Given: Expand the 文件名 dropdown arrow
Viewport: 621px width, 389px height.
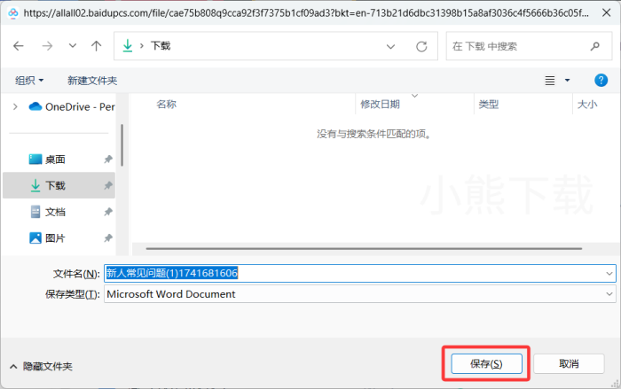Looking at the screenshot, I should tap(609, 274).
